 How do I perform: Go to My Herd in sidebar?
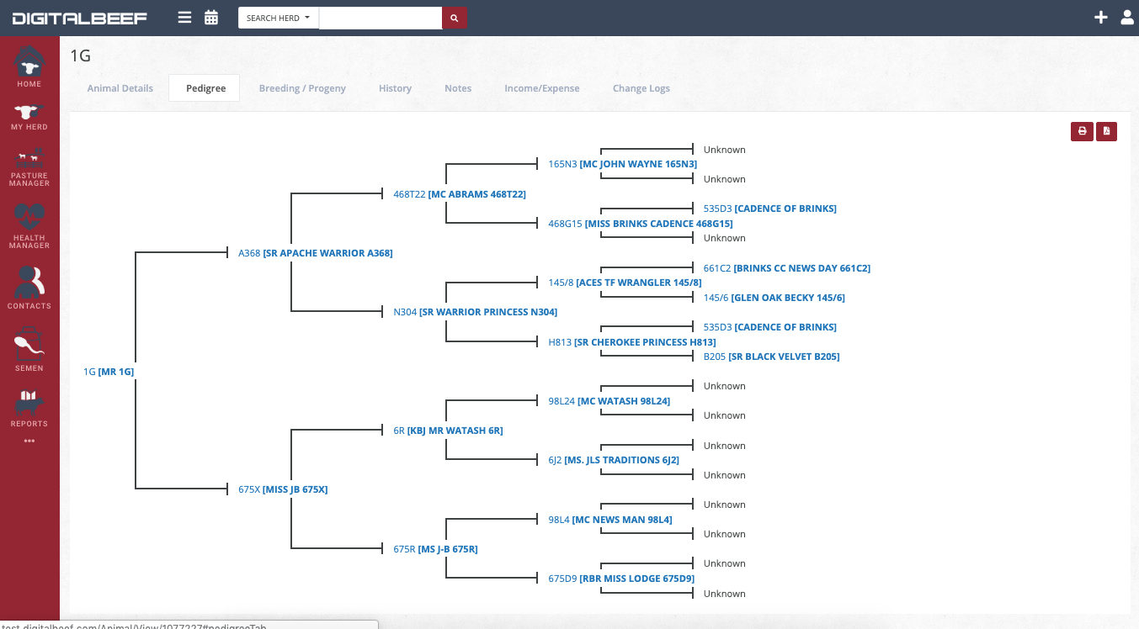coord(29,117)
